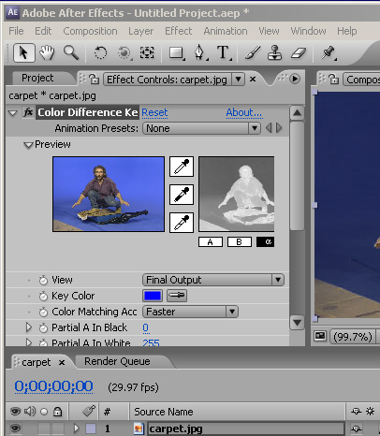Hide the carpet.jpg layer with eye switch
Screen dimensions: 380x436
[x=15, y=429]
